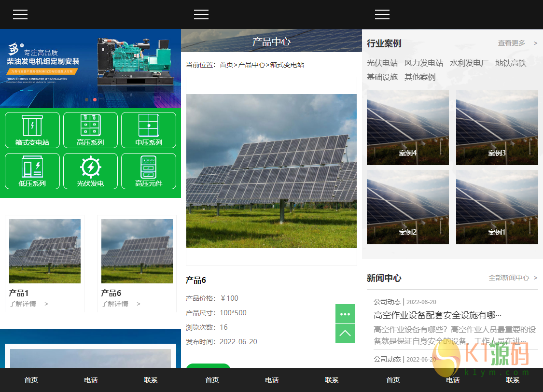This screenshot has width=543, height=392.
Task: Click the 浏览次数 16 line
Action: point(207,327)
